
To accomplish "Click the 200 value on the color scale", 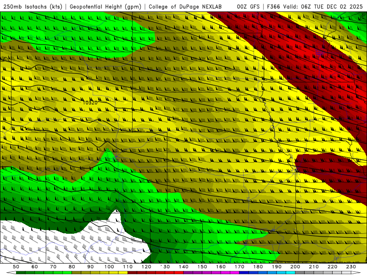I will (295, 267).
